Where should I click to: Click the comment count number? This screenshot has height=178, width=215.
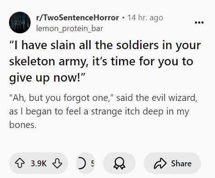coord(92,164)
